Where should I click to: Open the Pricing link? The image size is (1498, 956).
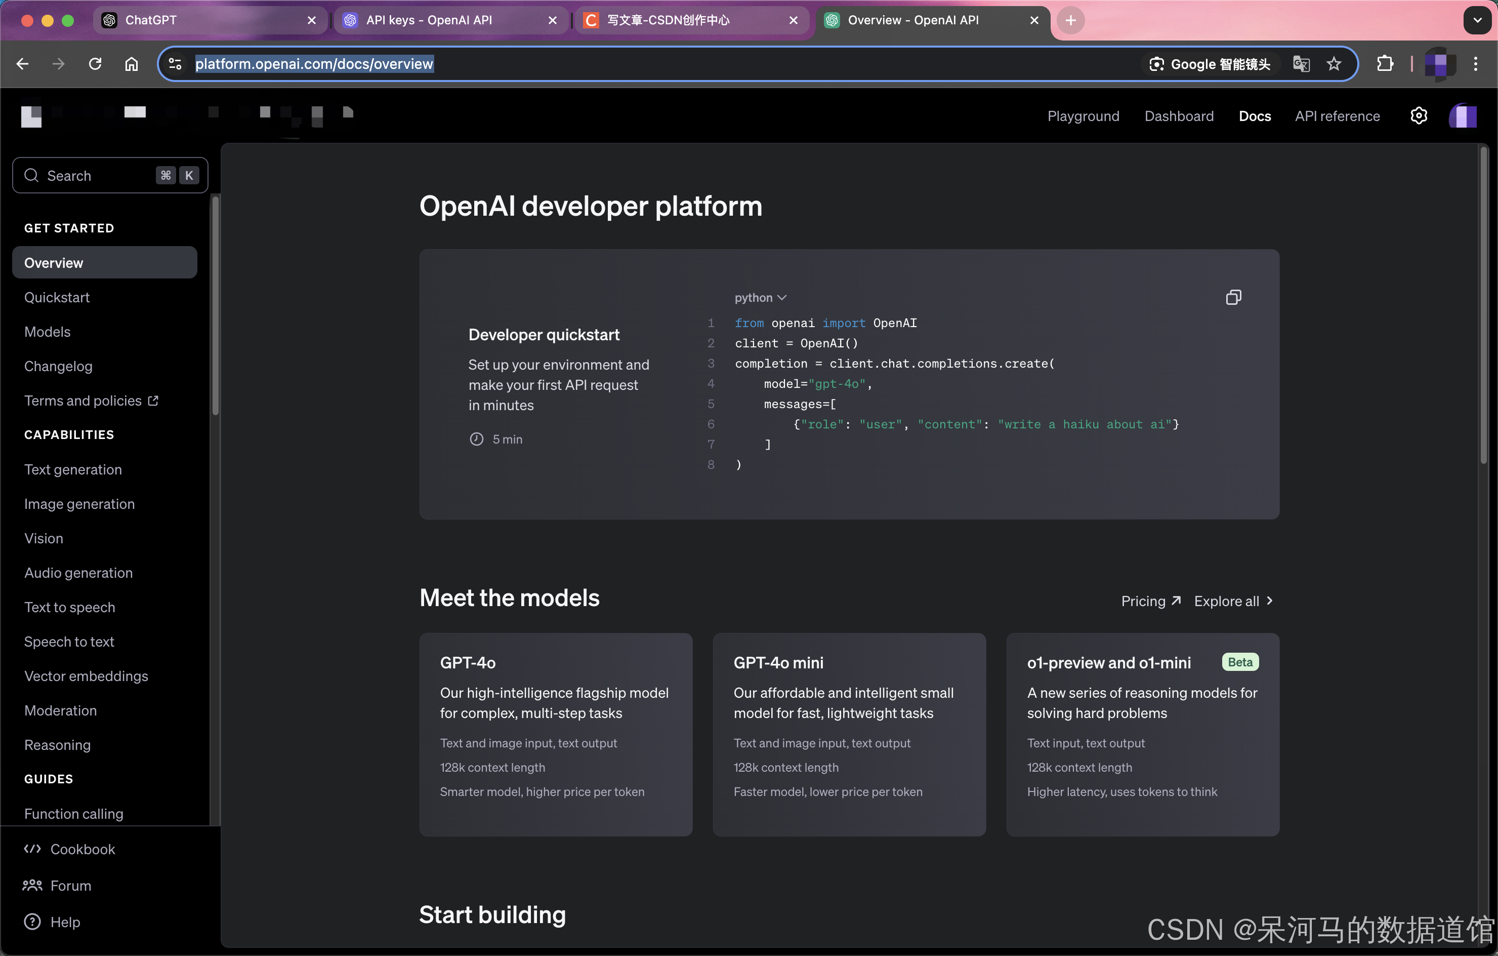[1150, 601]
